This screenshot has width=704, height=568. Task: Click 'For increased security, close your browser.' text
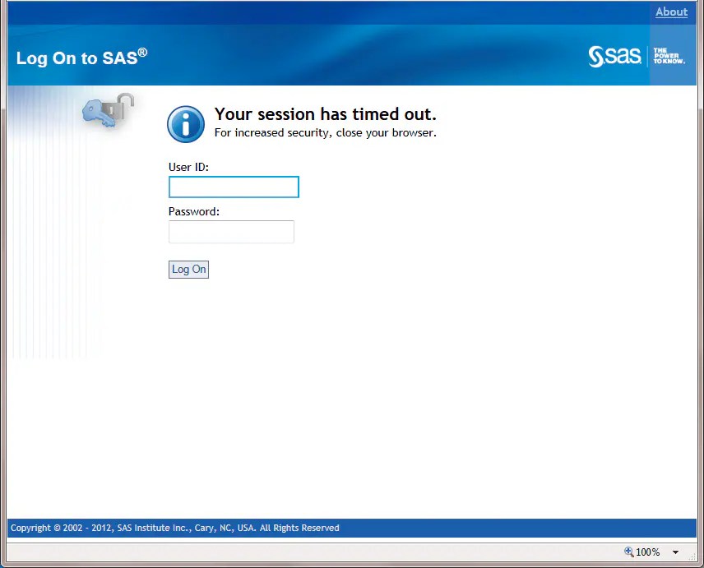(x=326, y=133)
